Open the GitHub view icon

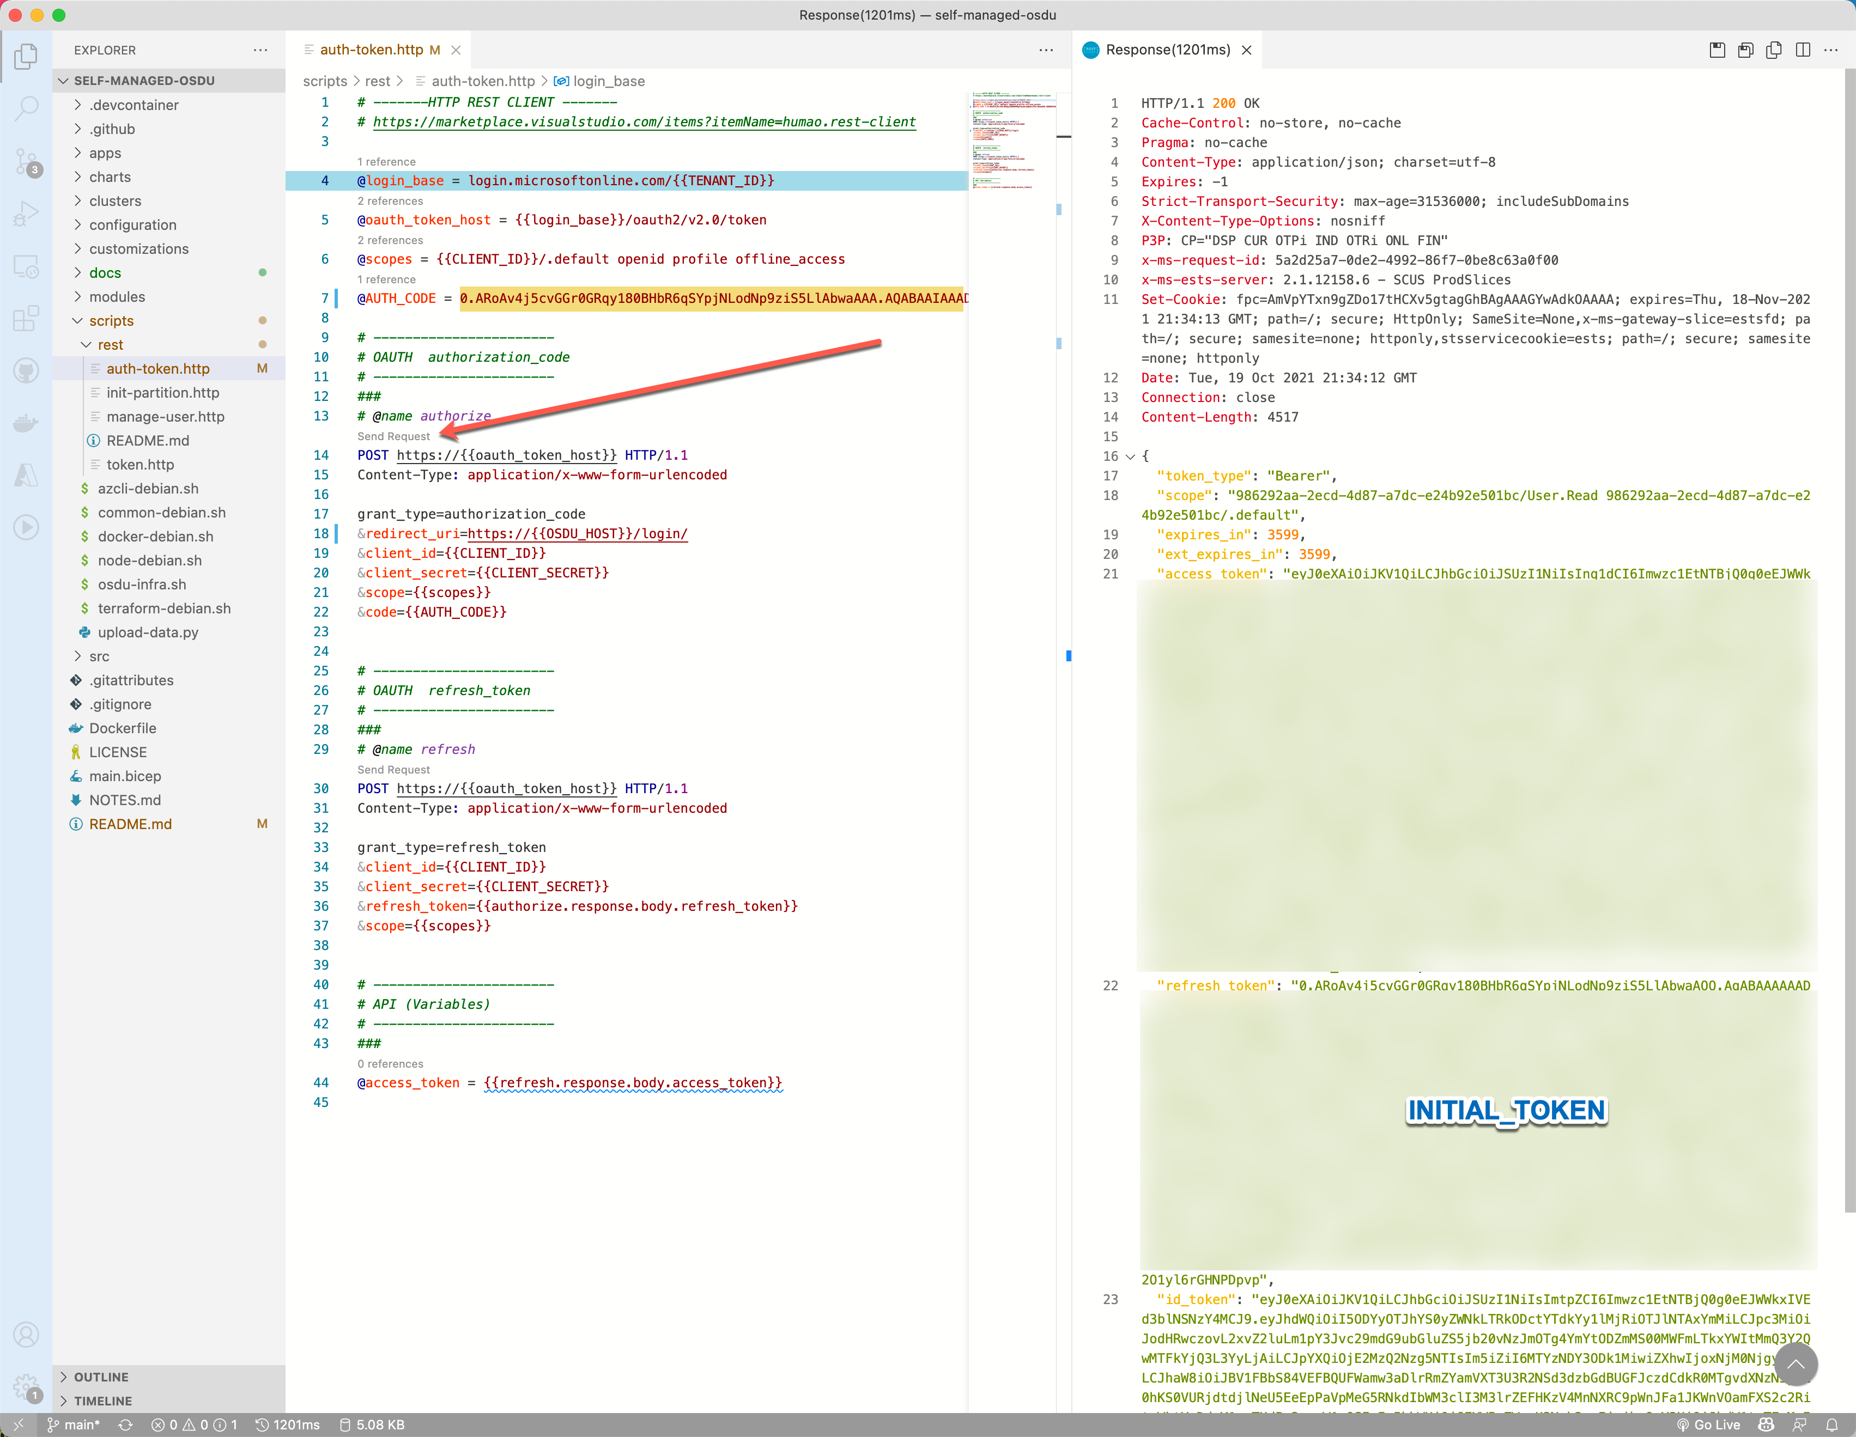[x=26, y=371]
